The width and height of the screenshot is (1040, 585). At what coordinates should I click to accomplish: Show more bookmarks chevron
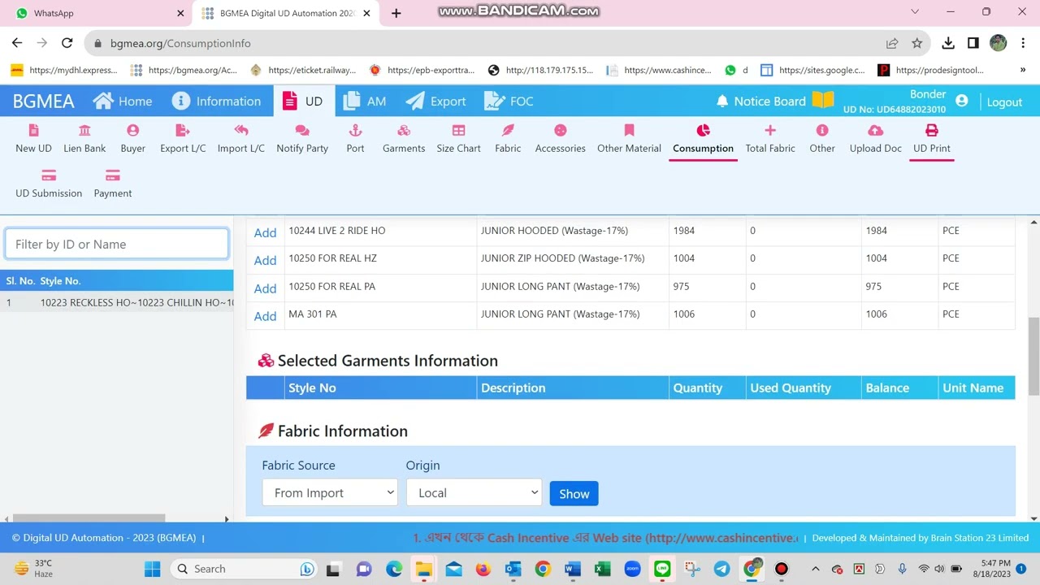pos(1023,70)
